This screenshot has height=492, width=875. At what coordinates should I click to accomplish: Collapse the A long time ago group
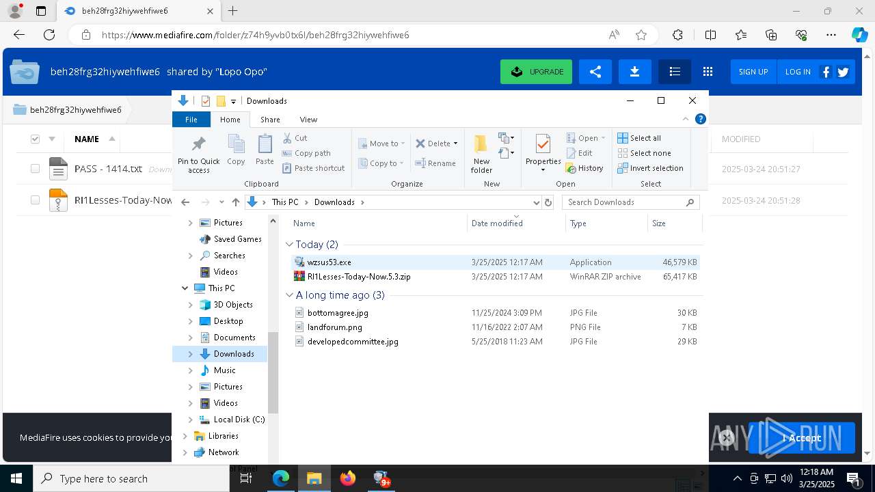290,295
